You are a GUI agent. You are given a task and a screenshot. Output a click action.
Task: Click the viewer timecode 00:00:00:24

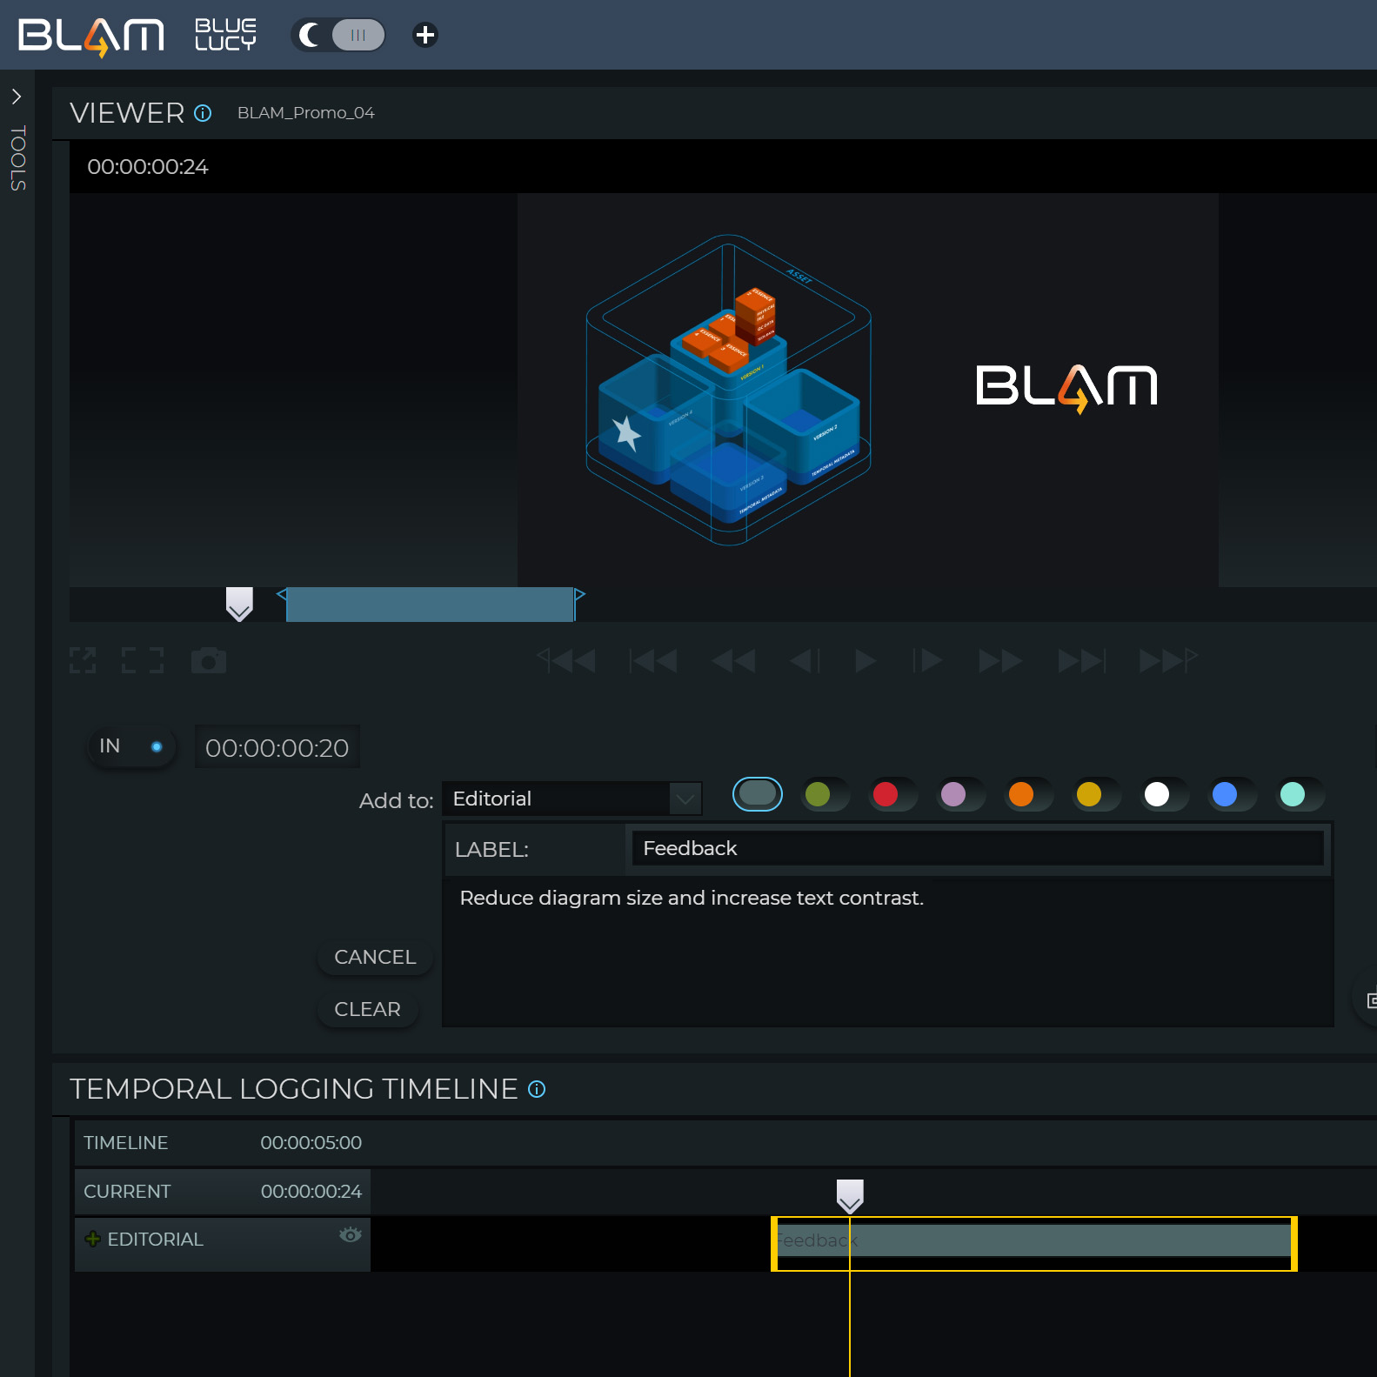[148, 167]
